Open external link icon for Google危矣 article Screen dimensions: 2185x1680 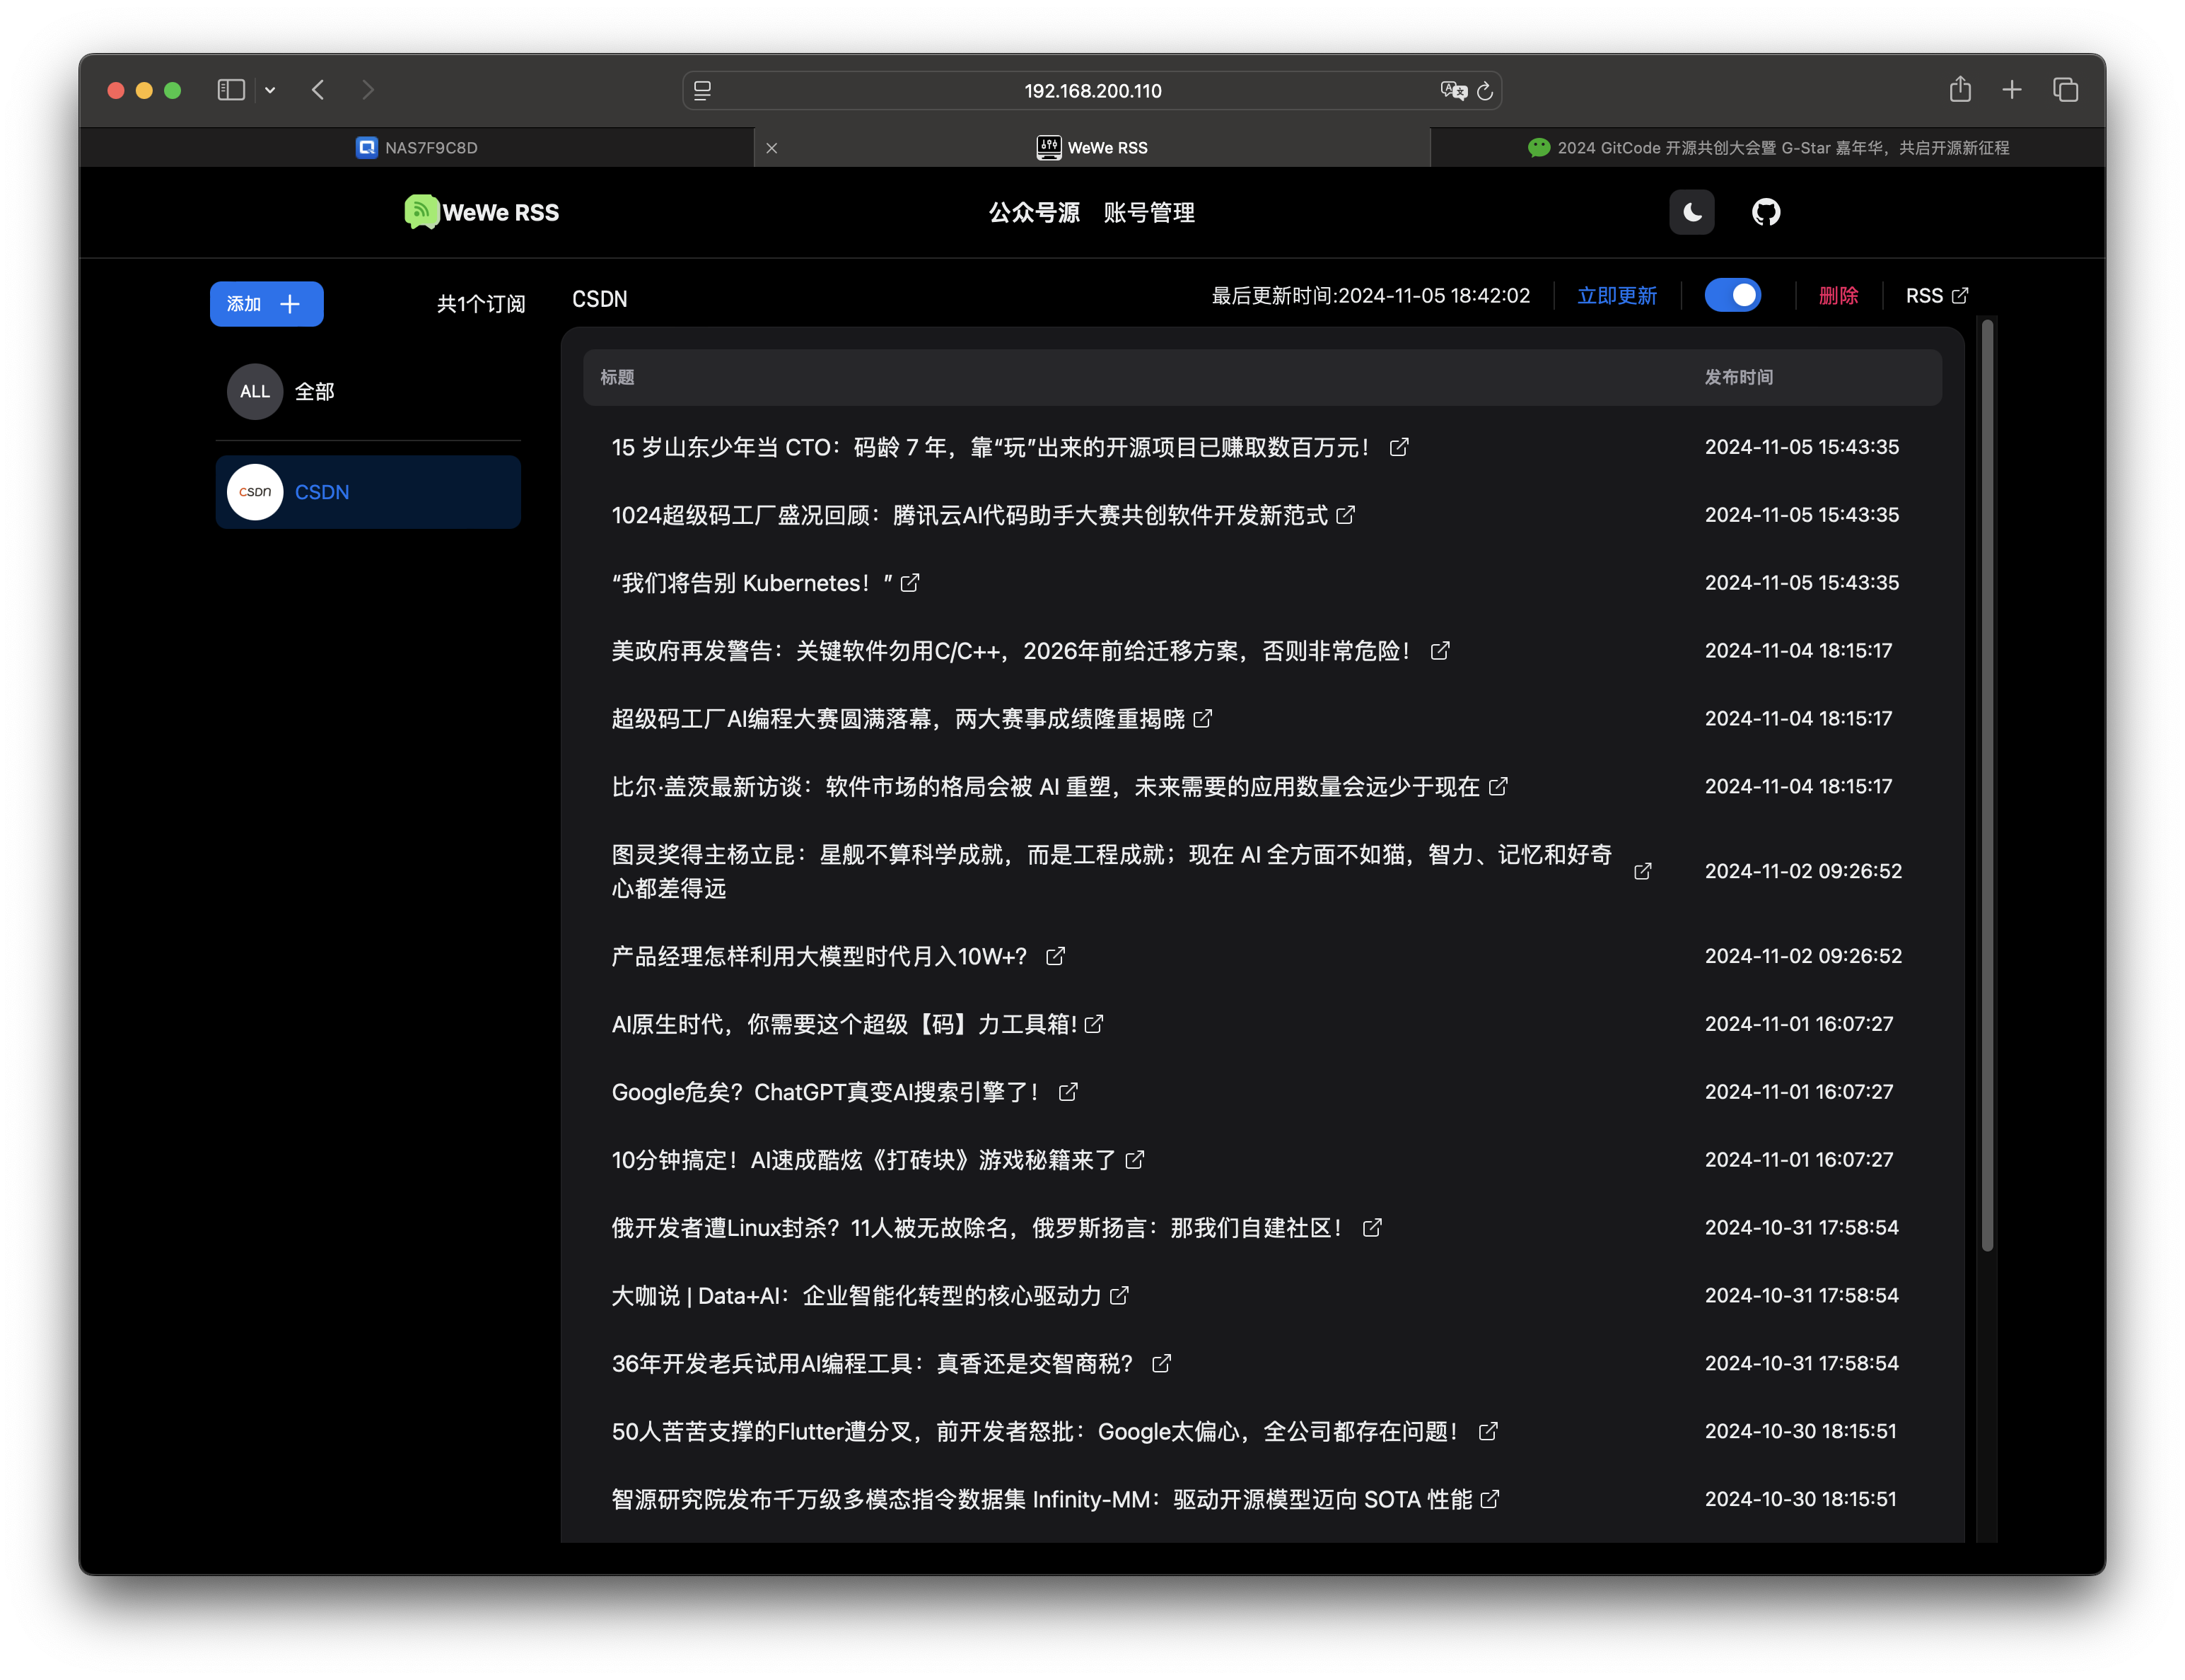tap(1068, 1092)
